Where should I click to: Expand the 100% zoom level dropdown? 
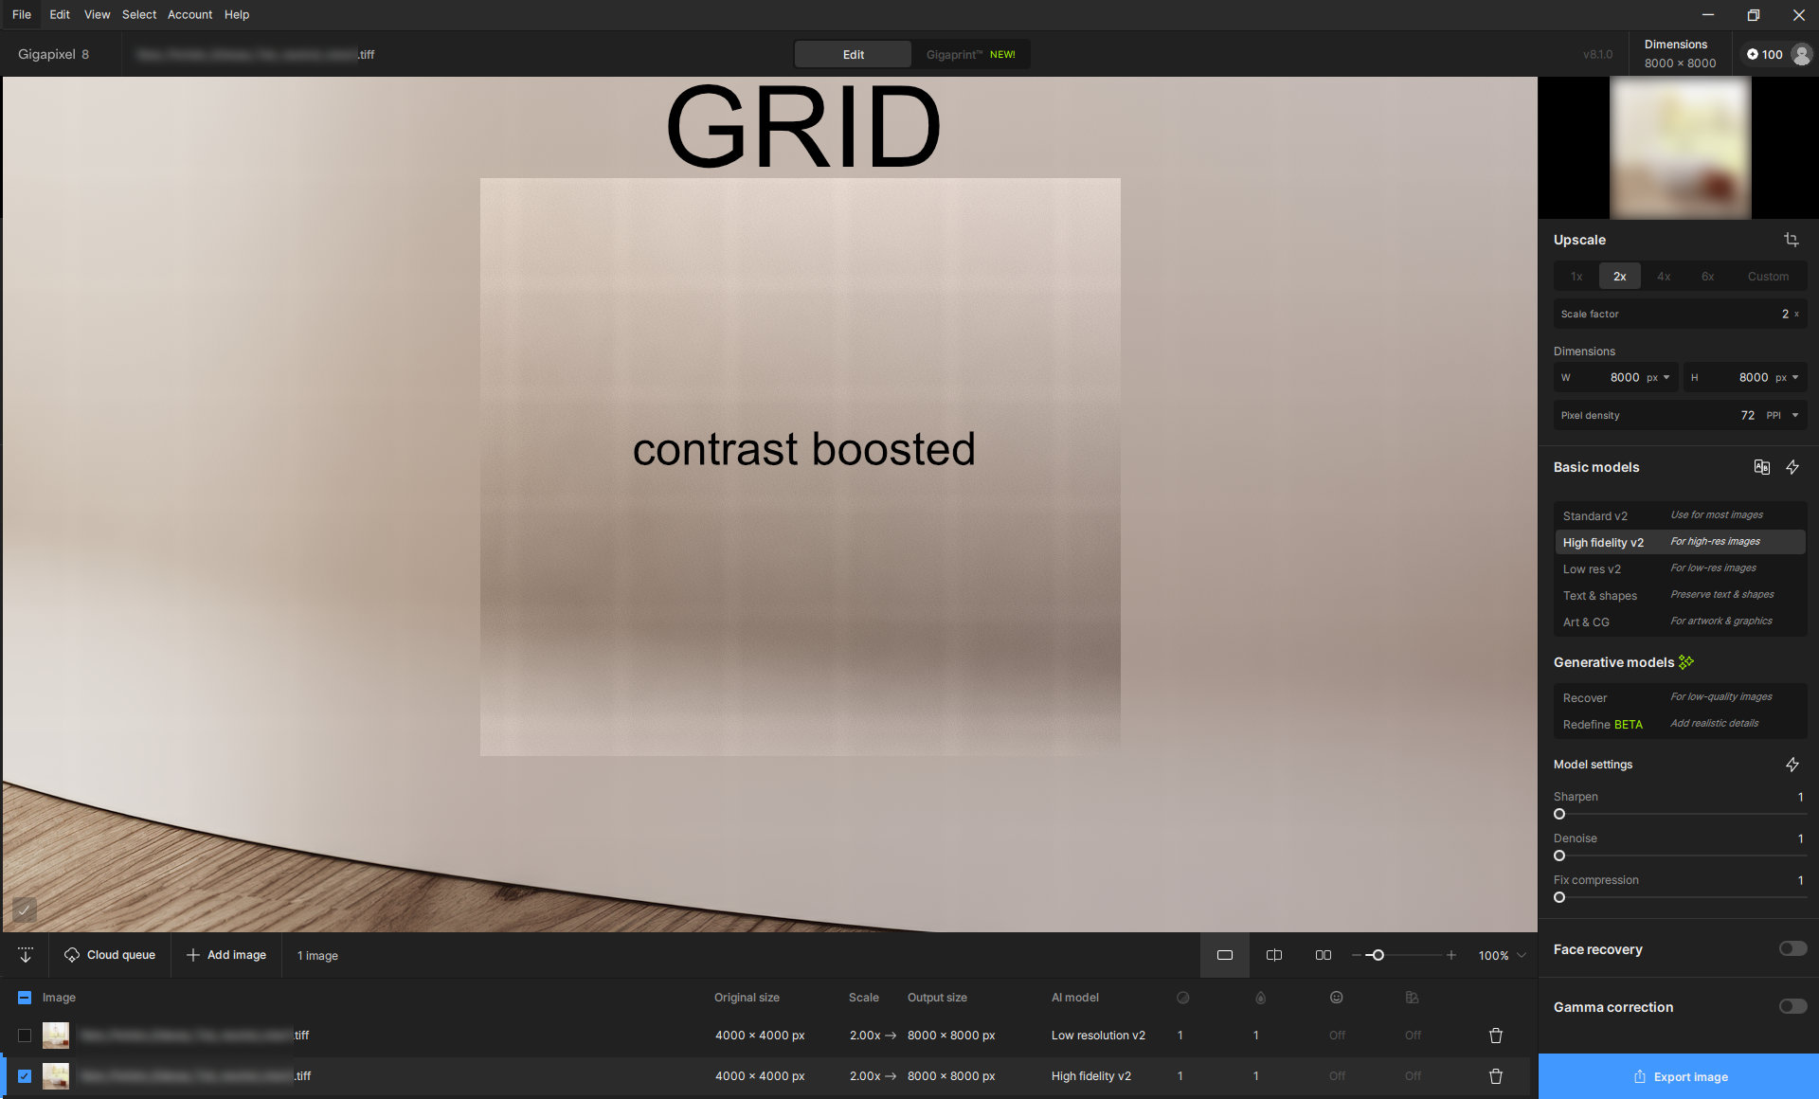point(1522,955)
